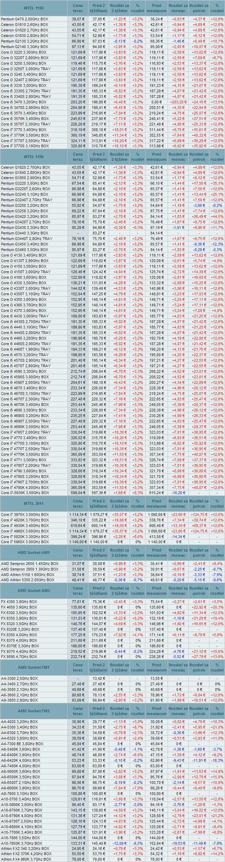
Task: Select Core i7 4820K 3.70GHz BOX
Action: click(25, 520)
